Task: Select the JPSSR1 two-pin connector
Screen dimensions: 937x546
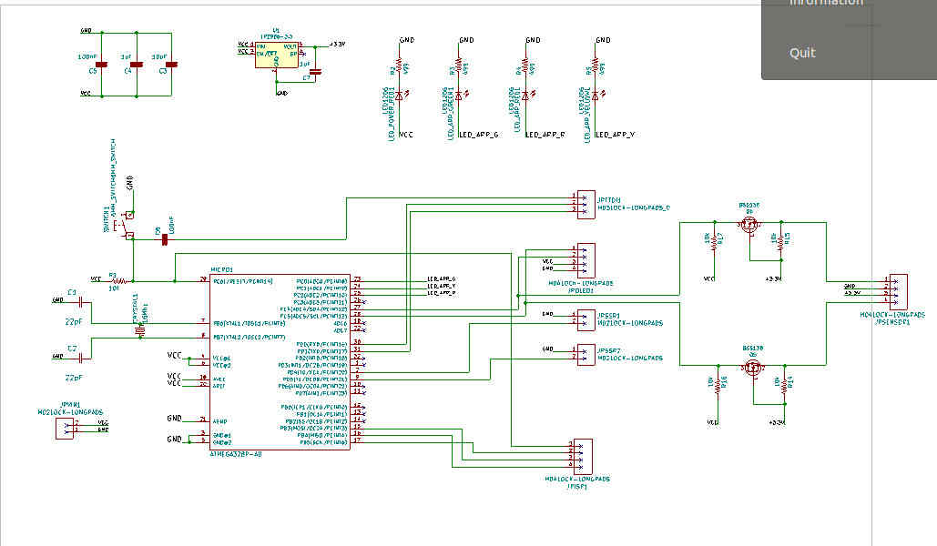Action: coord(586,319)
